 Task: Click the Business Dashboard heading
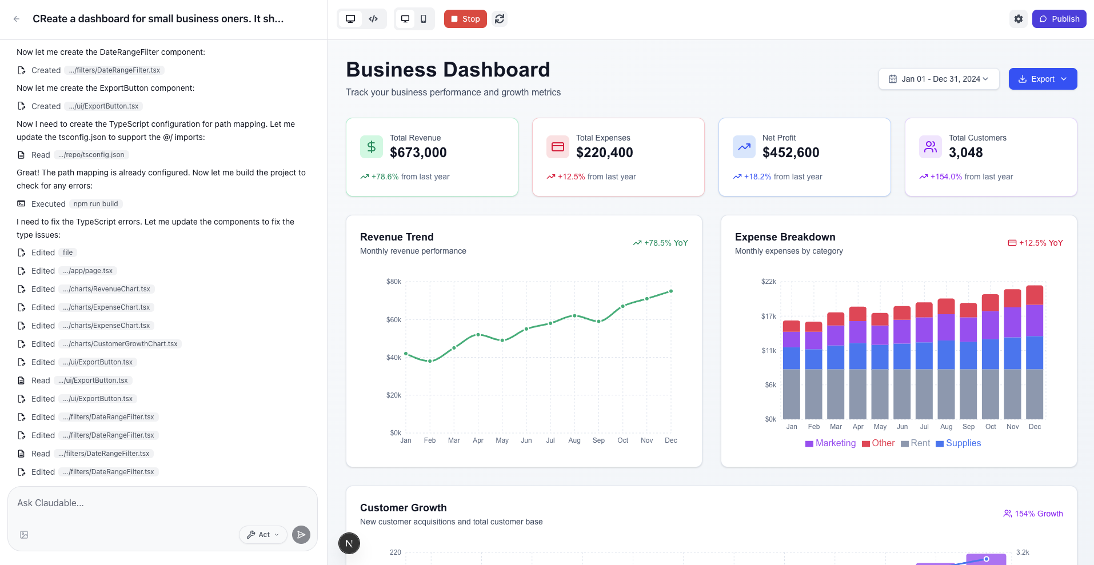(448, 70)
